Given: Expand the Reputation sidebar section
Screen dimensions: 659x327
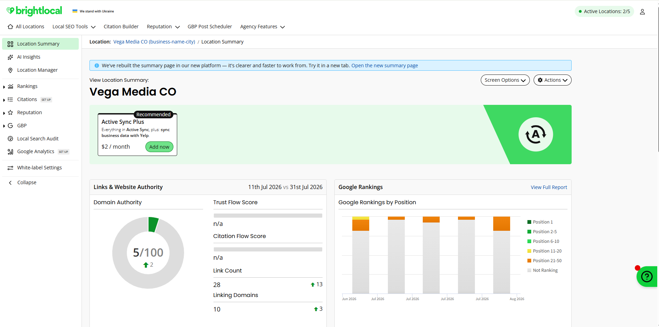Looking at the screenshot, I should [x=4, y=113].
